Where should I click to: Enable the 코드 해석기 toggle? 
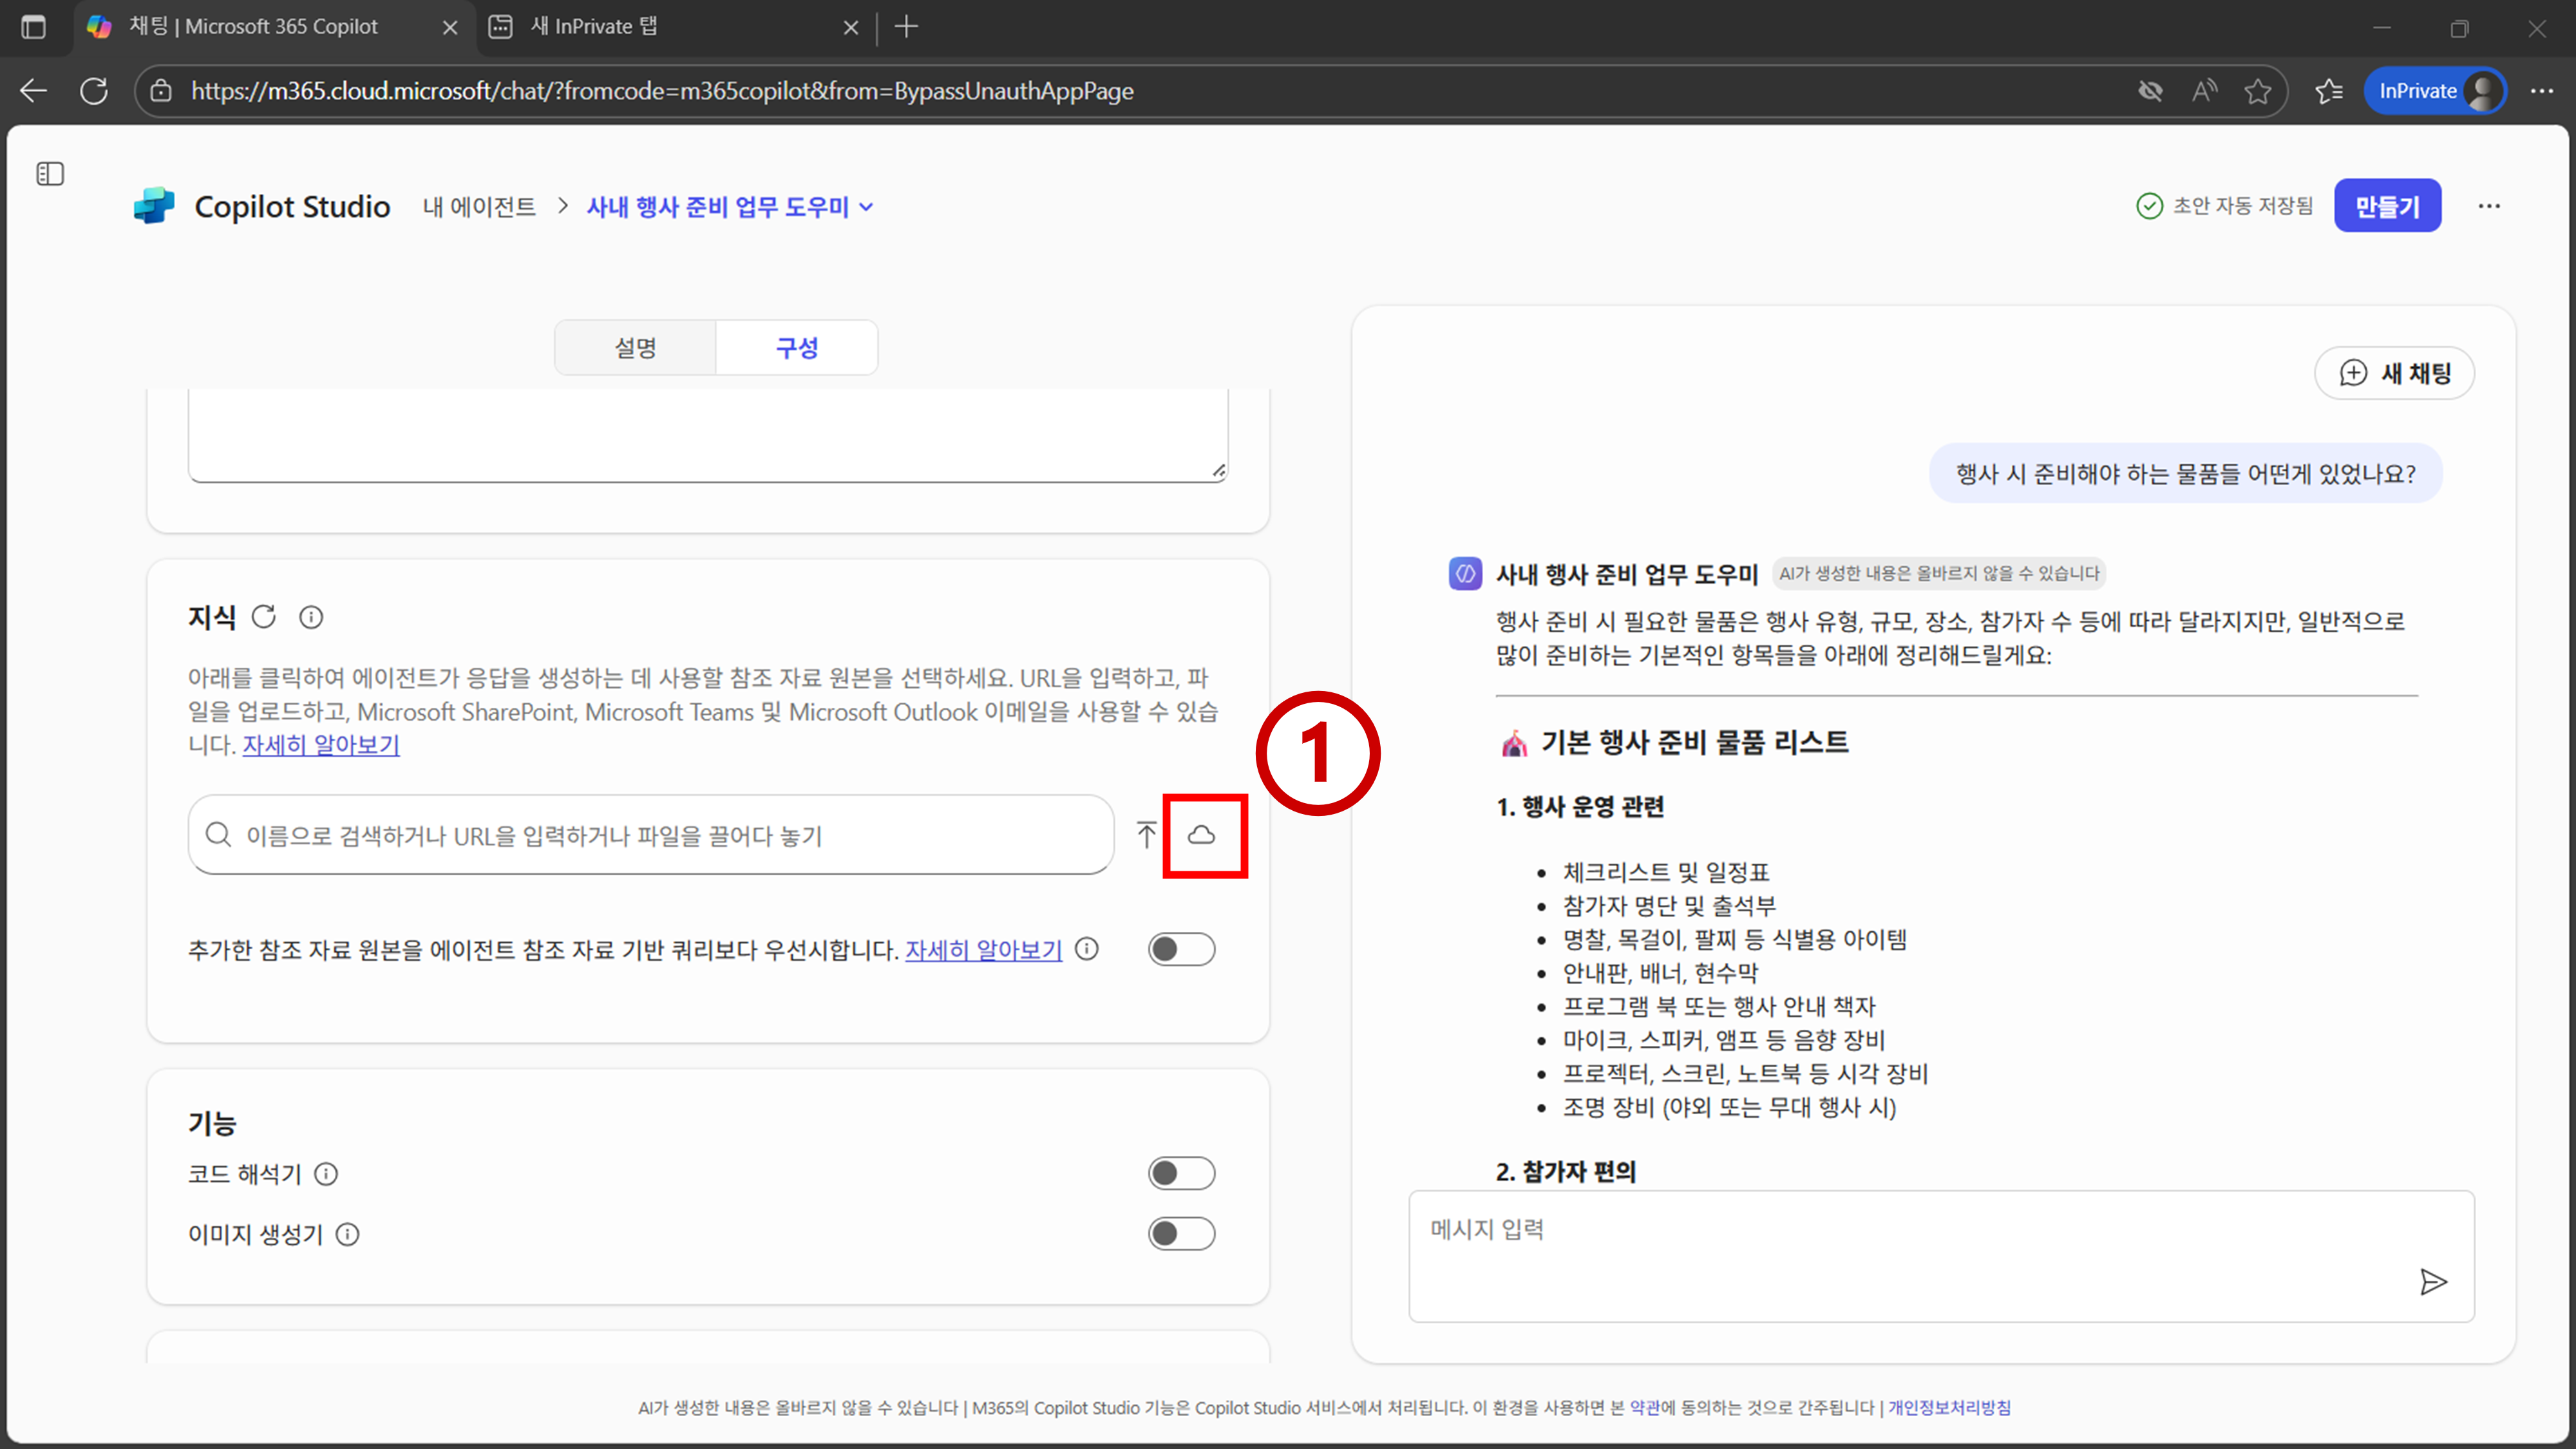pos(1181,1173)
